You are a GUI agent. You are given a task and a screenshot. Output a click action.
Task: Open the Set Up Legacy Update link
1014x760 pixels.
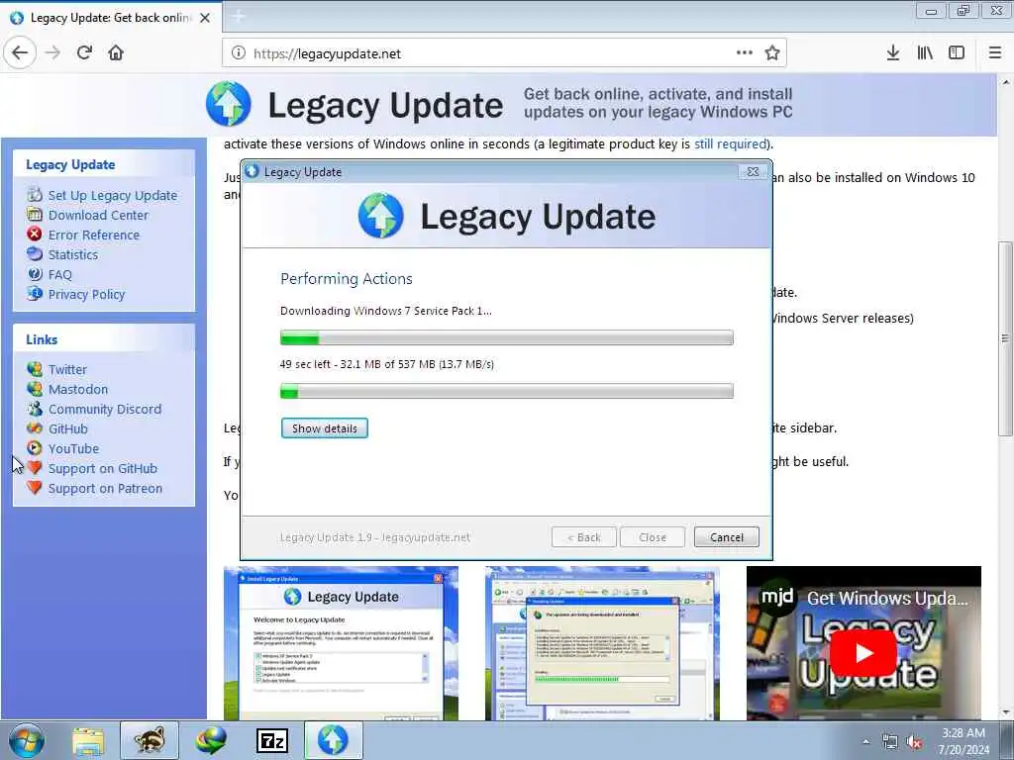tap(113, 195)
